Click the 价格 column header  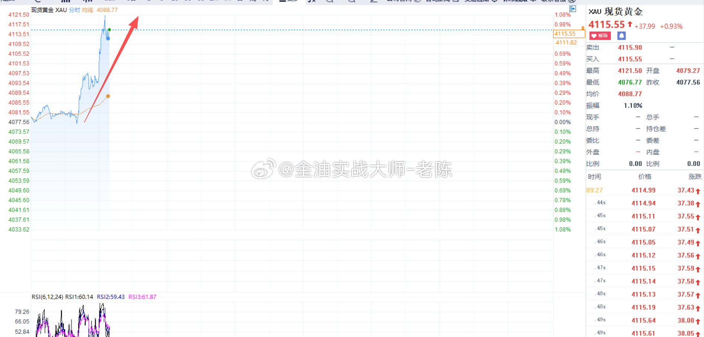(645, 177)
